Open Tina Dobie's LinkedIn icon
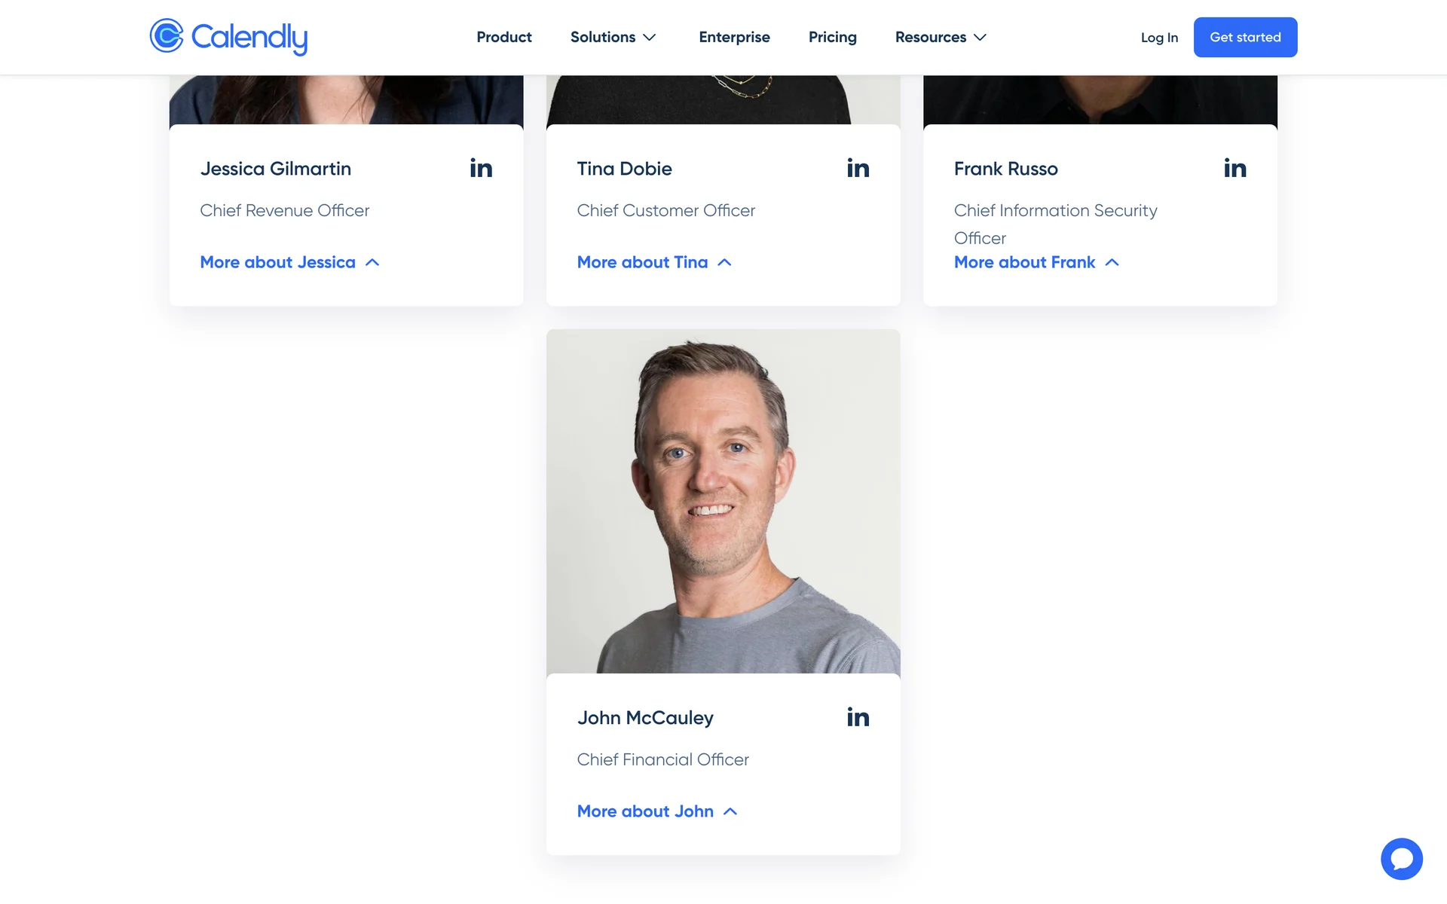The width and height of the screenshot is (1447, 904). 858,168
